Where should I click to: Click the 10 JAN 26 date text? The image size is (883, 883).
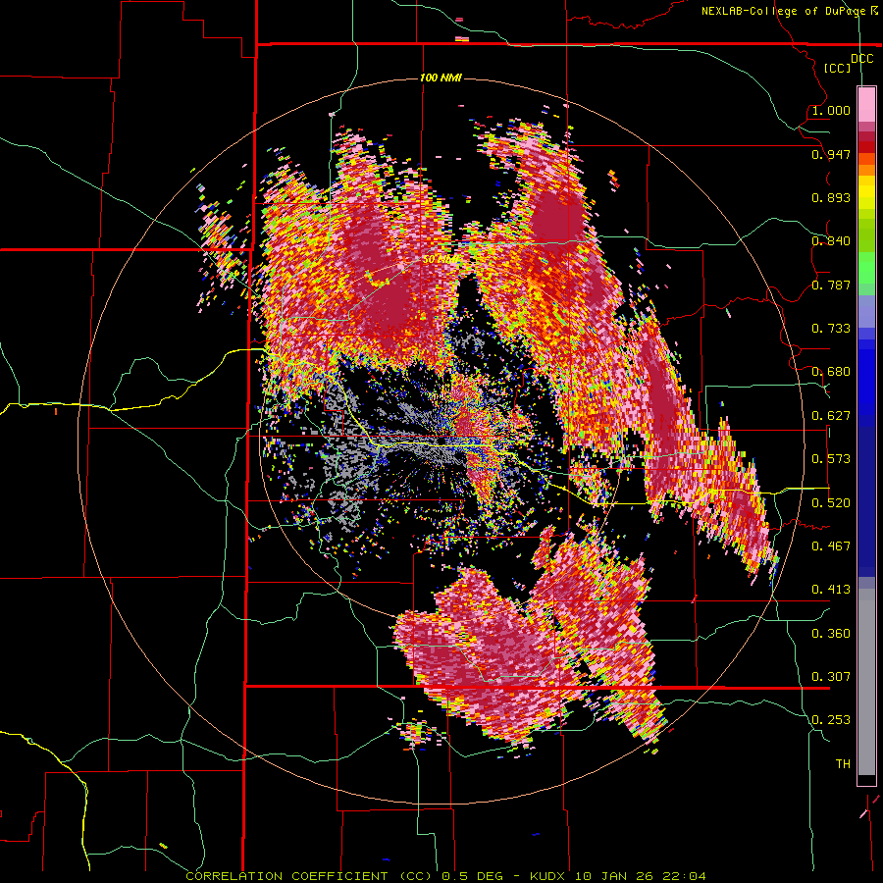tap(613, 876)
